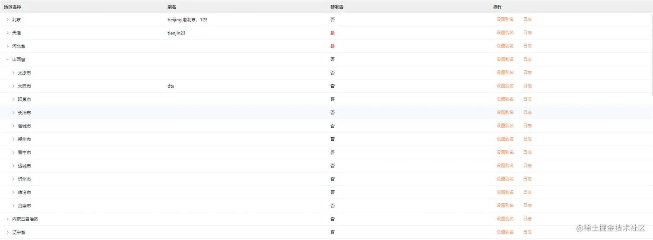Click 设置别名 for 北京
The height and width of the screenshot is (240, 653).
tap(505, 19)
